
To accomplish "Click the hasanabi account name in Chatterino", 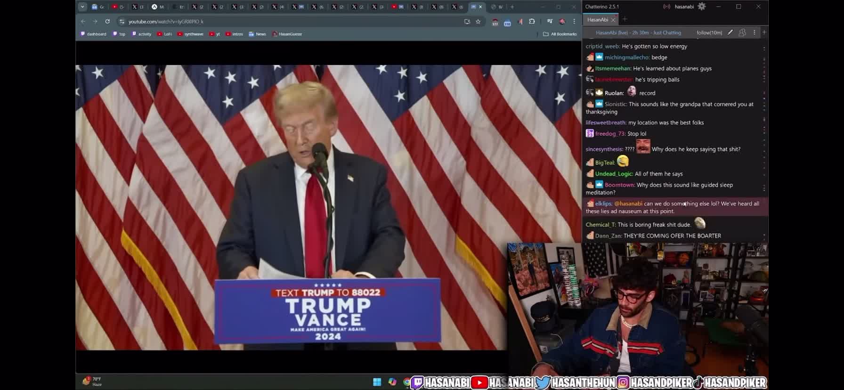I will pos(684,7).
